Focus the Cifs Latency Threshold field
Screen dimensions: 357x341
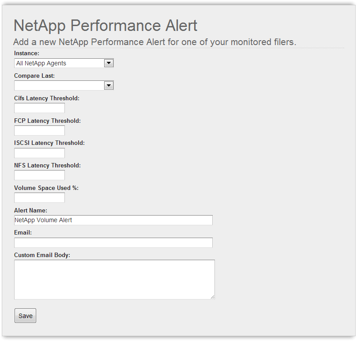point(39,108)
